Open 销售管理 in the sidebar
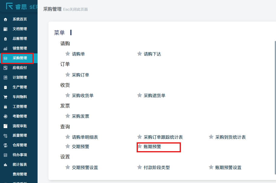The width and height of the screenshot is (276, 183). tap(20, 48)
